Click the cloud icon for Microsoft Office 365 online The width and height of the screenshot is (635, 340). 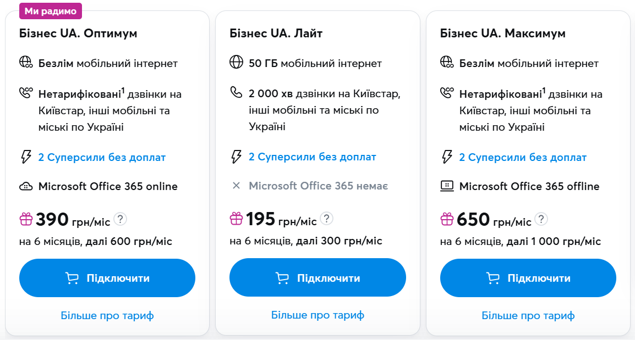(x=26, y=186)
